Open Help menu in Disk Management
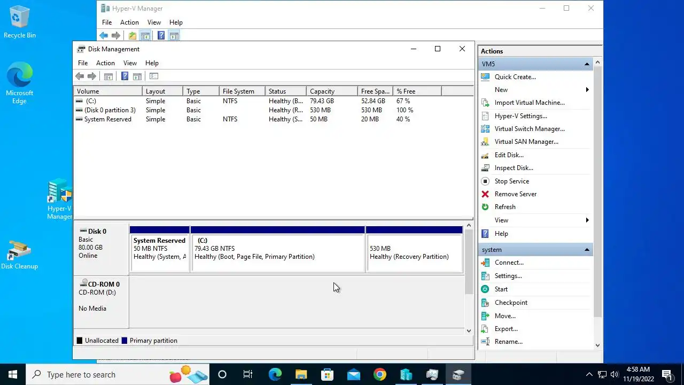 152,63
